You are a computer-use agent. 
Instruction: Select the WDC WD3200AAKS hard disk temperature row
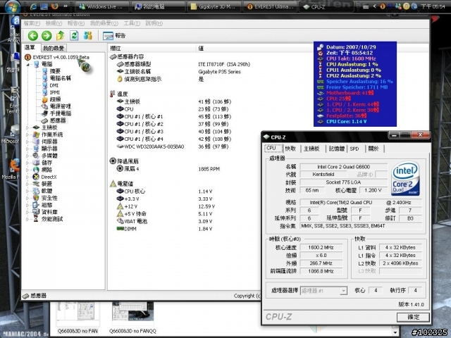173,146
